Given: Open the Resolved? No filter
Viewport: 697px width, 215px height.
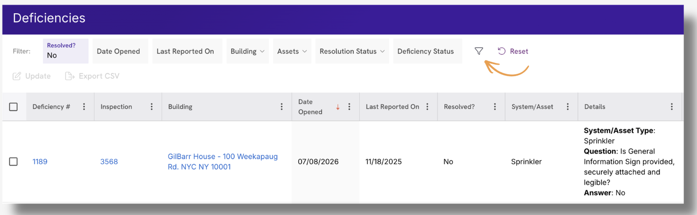Looking at the screenshot, I should pyautogui.click(x=65, y=51).
